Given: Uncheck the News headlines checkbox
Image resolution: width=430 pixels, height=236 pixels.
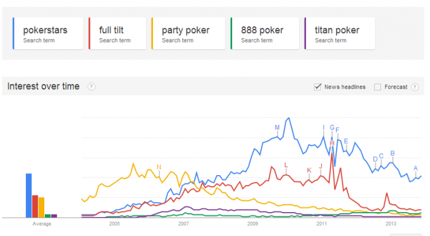Looking at the screenshot, I should [x=318, y=87].
